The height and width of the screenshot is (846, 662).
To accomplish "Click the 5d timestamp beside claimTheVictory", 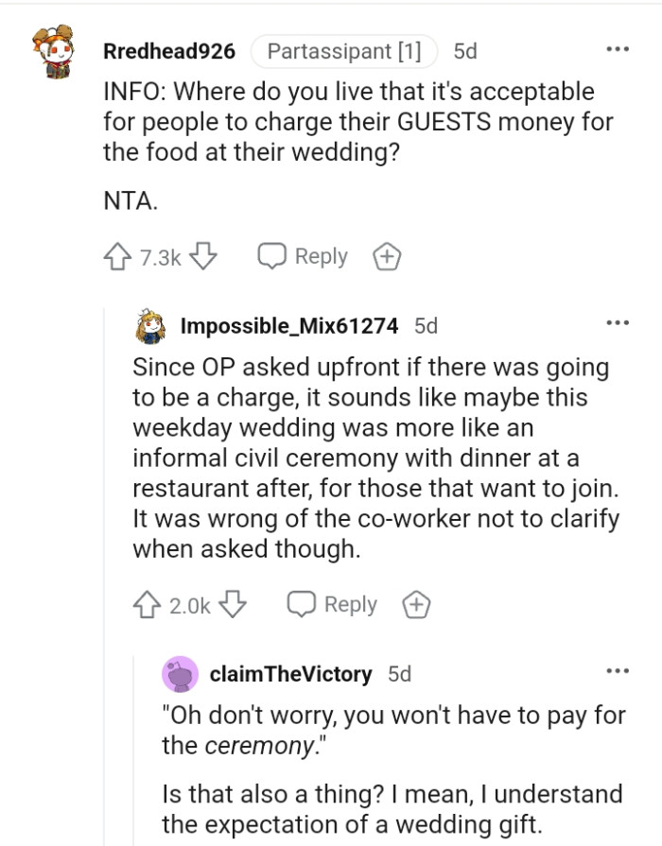I will click(x=400, y=674).
